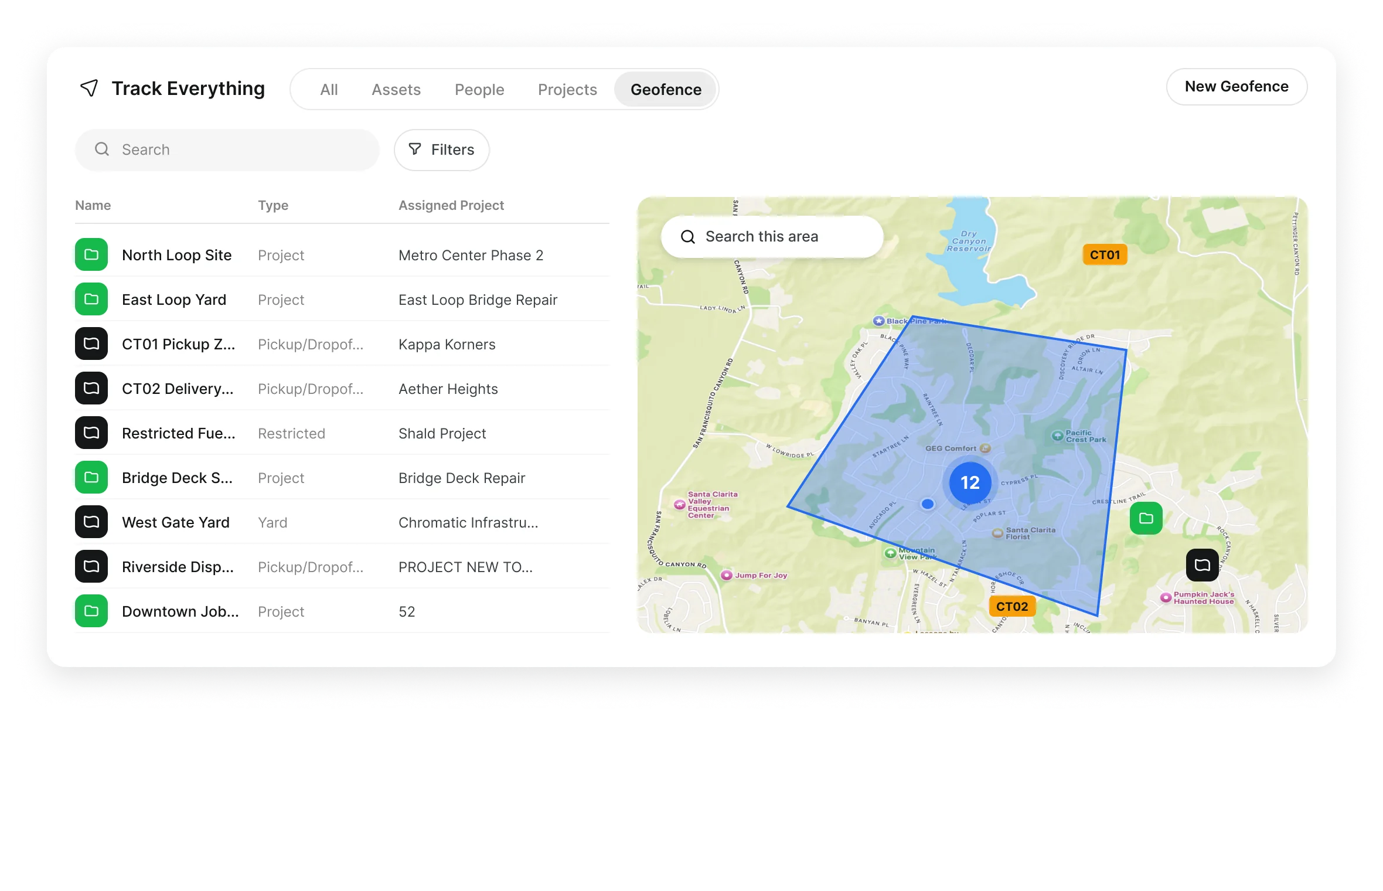Click the green folder icon for East Loop Yard
Image resolution: width=1383 pixels, height=891 pixels.
pyautogui.click(x=91, y=299)
